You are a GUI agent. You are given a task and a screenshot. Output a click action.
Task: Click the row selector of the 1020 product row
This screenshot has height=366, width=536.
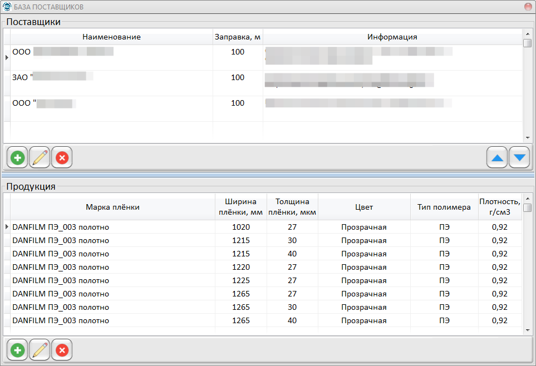point(7,227)
